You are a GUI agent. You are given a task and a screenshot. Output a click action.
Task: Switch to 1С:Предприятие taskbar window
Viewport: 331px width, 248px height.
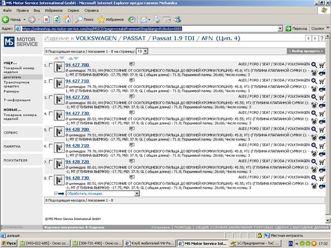256,243
